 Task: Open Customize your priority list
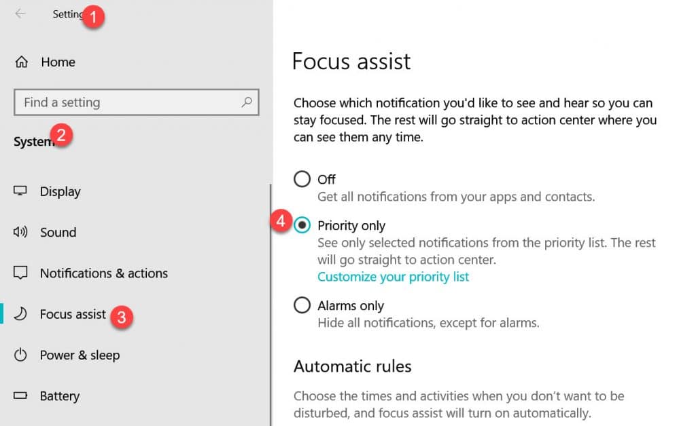(393, 277)
